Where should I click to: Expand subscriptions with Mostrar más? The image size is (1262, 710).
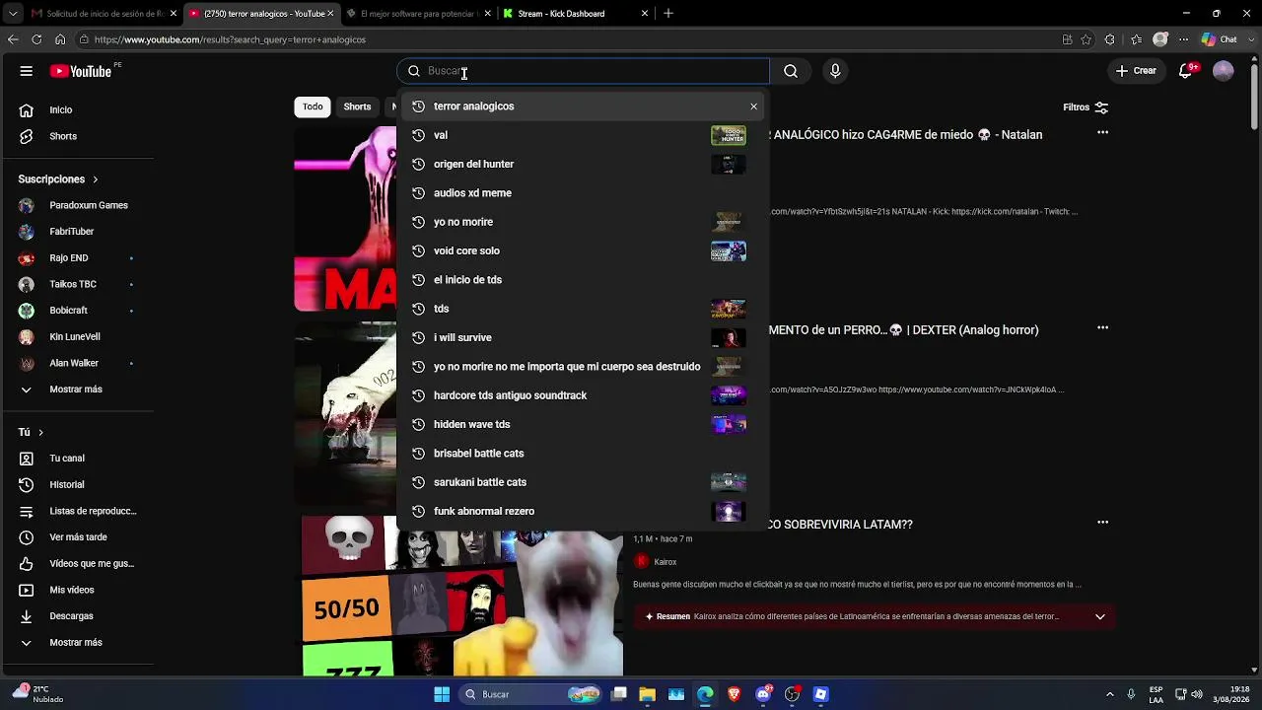(x=77, y=390)
